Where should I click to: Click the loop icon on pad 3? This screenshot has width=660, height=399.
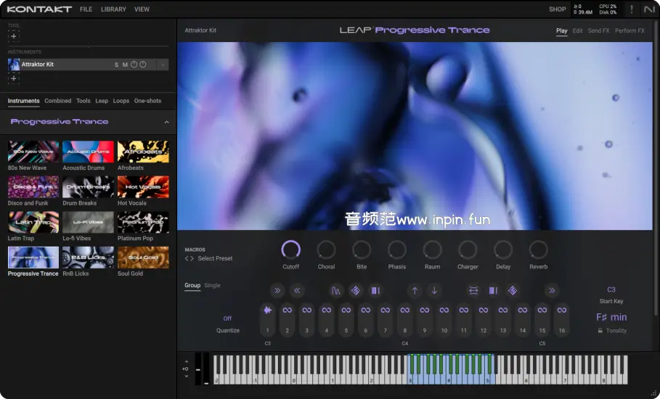click(307, 310)
